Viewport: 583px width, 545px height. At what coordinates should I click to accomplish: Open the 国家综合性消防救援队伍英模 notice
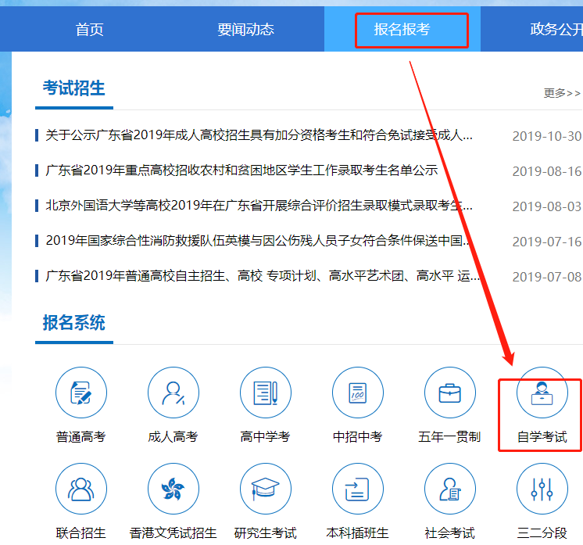click(258, 241)
